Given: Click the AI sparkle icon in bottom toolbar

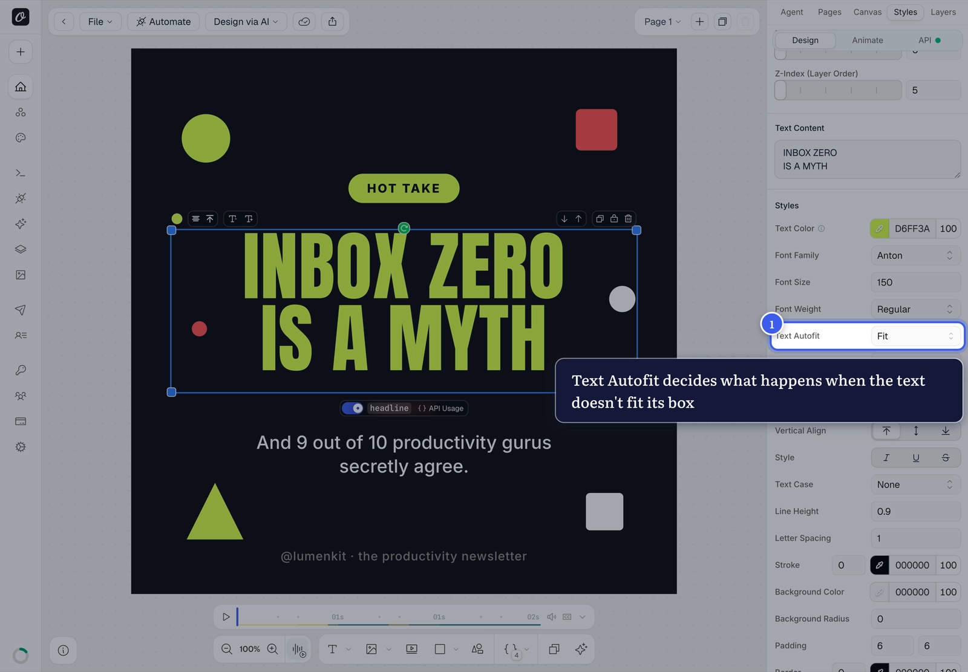Looking at the screenshot, I should coord(581,649).
